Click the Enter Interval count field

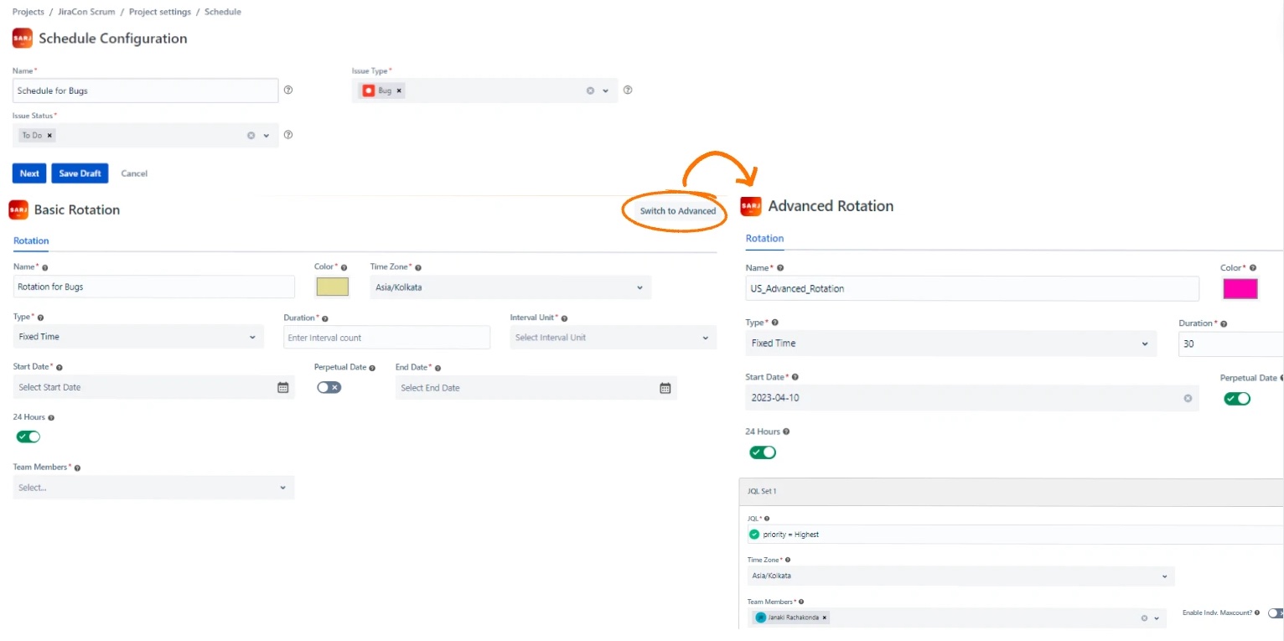387,338
